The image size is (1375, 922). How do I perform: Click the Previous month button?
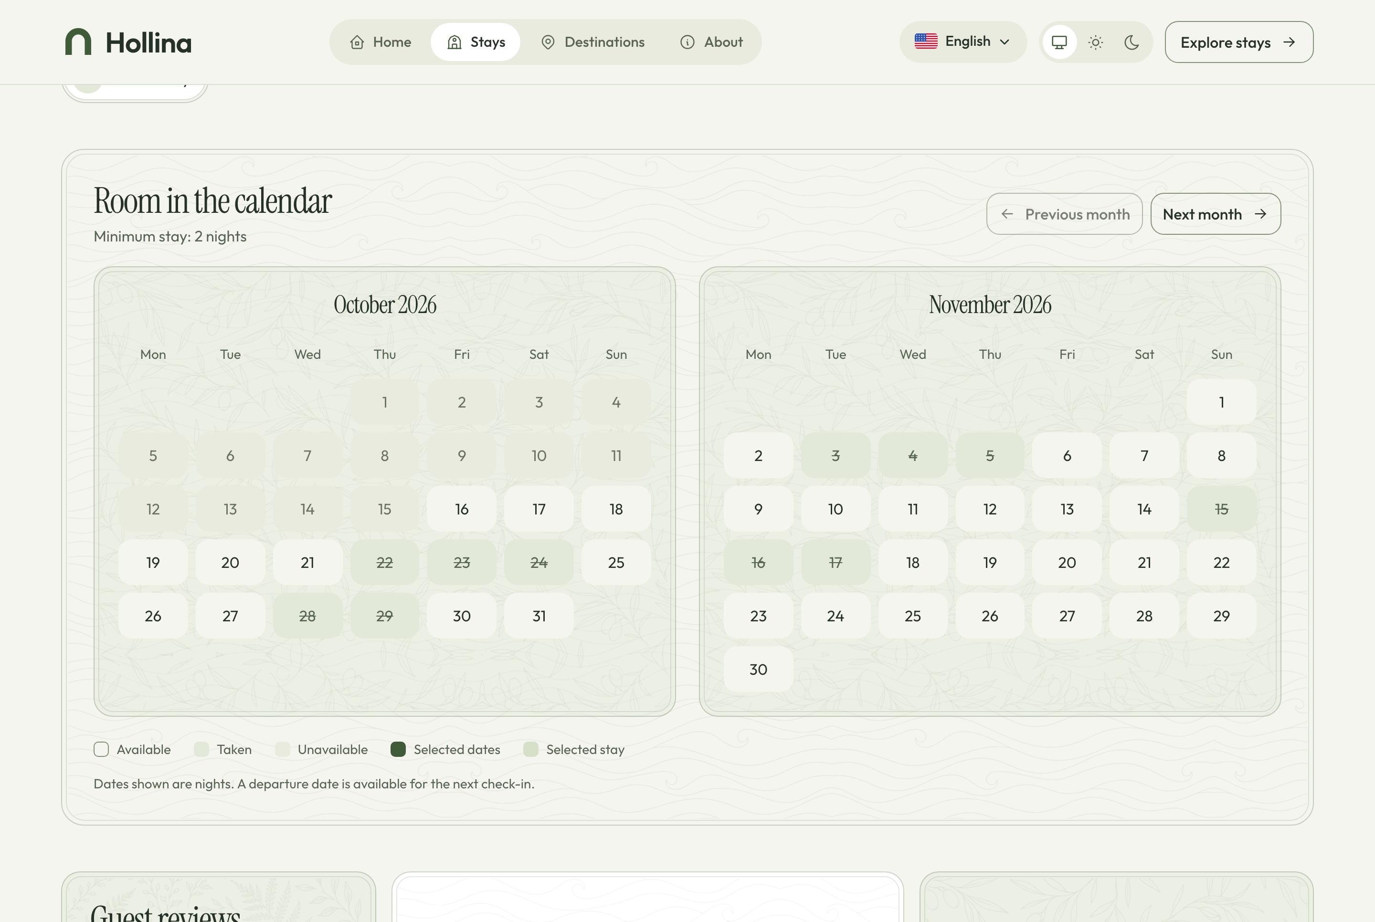click(x=1064, y=214)
